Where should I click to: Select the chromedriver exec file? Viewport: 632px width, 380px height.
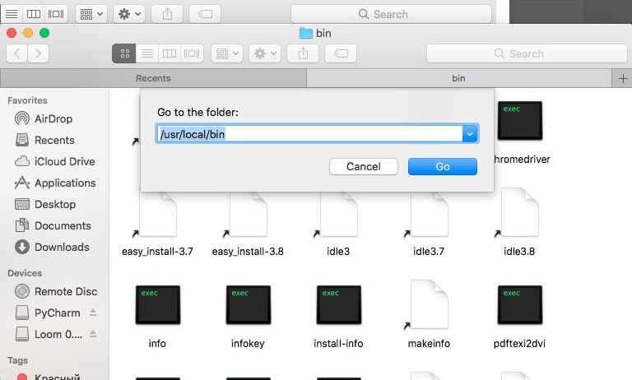click(x=520, y=121)
